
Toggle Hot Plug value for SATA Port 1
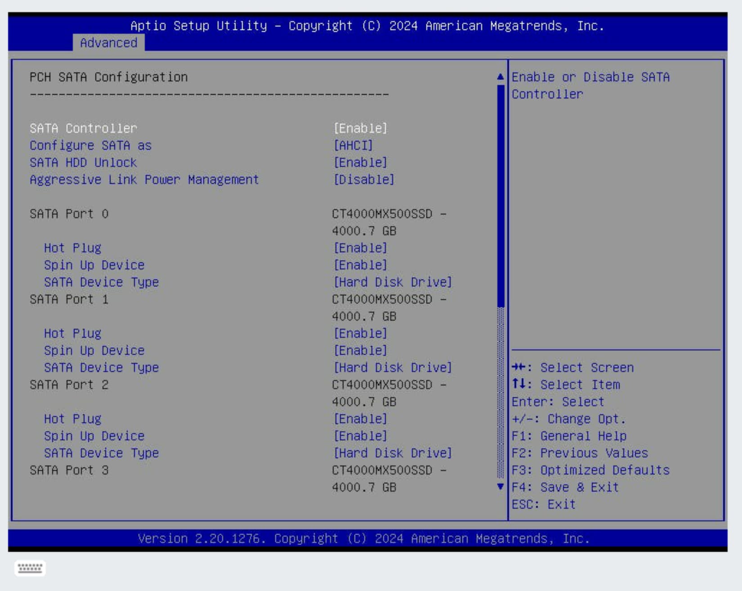(x=360, y=333)
